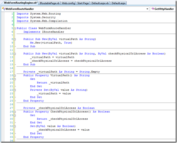The height and width of the screenshot is (143, 177).
Task: Click 'End Set' on line 24
Action: 36,97
